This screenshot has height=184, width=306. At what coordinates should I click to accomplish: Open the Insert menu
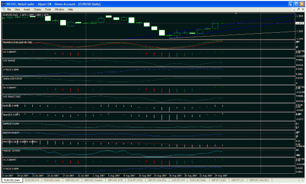(27, 9)
